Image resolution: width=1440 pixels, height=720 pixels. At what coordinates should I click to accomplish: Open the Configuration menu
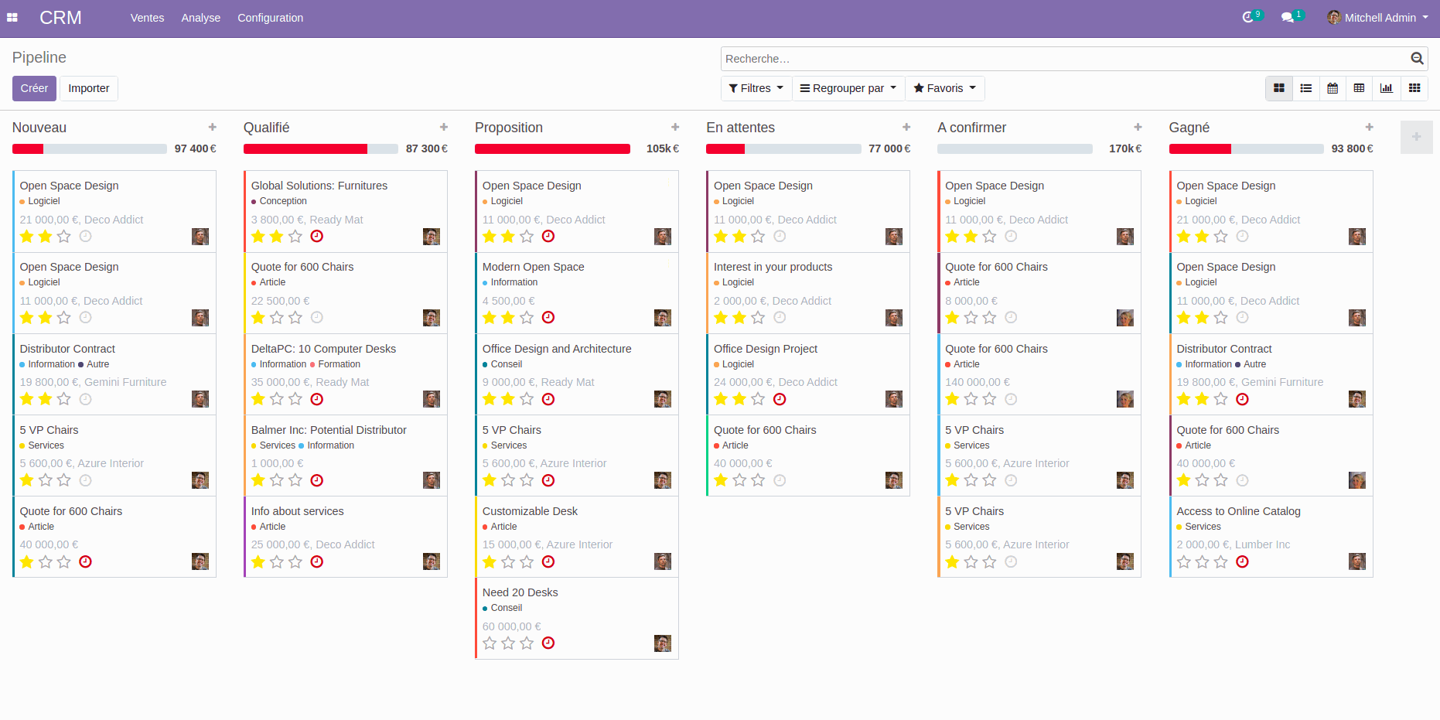[270, 18]
